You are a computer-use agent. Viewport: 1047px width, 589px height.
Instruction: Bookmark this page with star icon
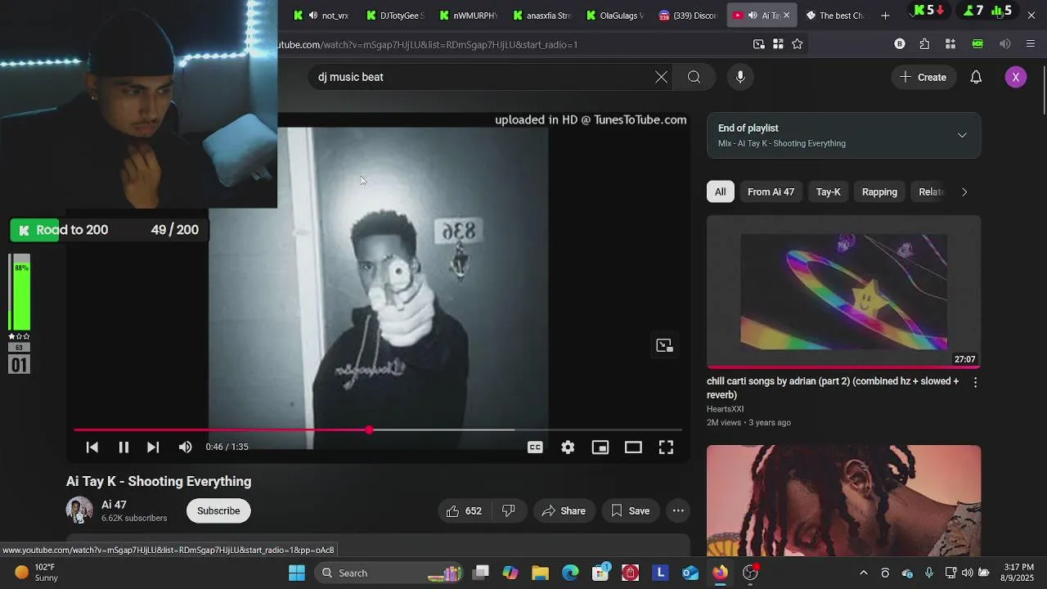[798, 44]
